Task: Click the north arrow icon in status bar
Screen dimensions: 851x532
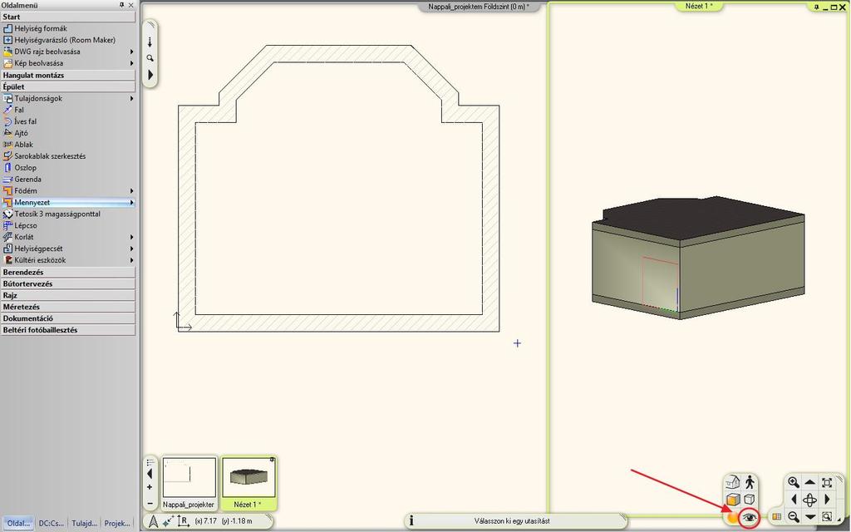Action: point(153,521)
